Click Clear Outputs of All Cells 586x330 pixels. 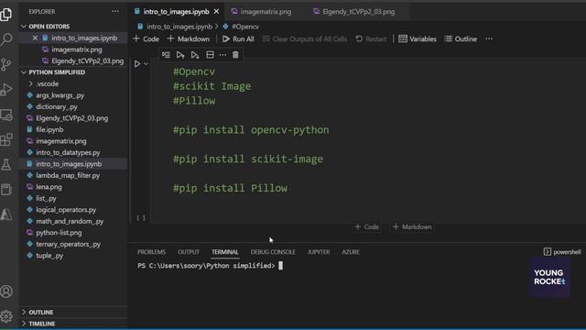(305, 38)
